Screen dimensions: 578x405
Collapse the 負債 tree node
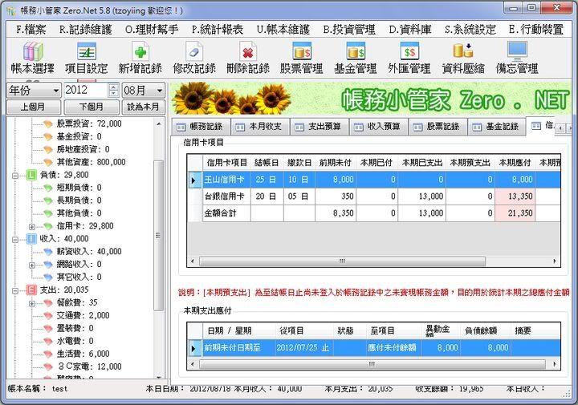point(15,176)
